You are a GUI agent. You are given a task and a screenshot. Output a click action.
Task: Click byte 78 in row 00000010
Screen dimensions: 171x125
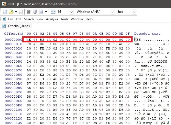29,44
